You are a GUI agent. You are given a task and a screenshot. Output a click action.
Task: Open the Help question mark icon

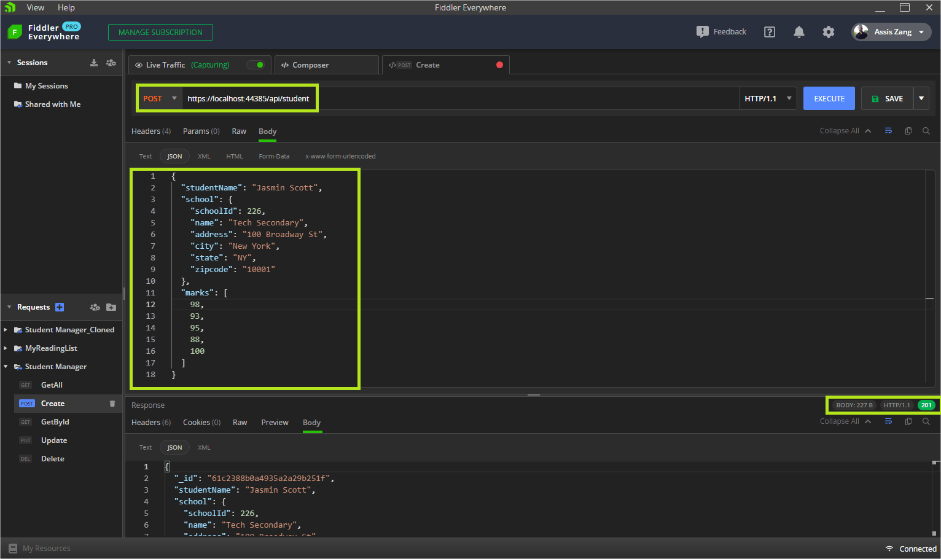(x=769, y=32)
